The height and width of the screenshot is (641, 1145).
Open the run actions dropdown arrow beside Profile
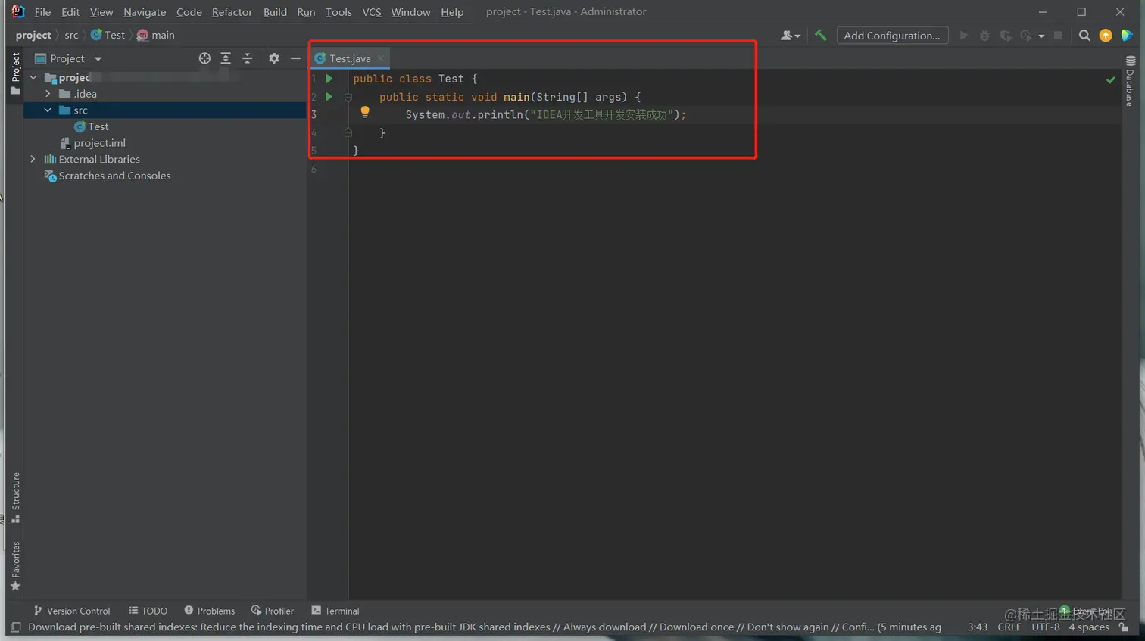[1041, 36]
